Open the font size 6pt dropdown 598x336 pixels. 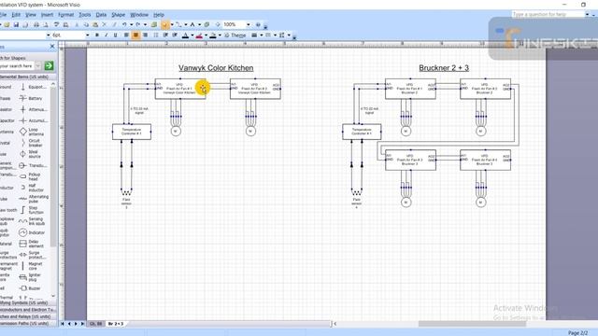(x=88, y=35)
